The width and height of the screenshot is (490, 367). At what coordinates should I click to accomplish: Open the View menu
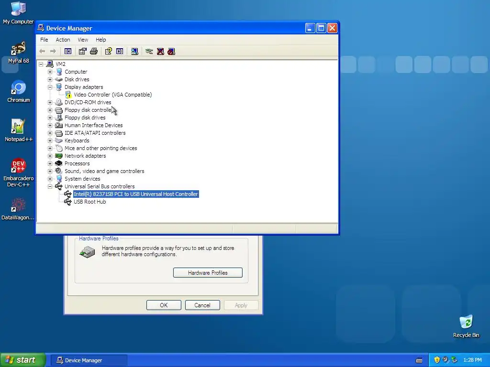(x=83, y=40)
